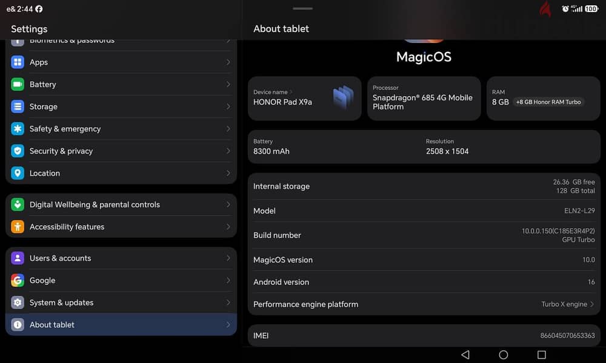Screen dimensions: 606x363
Task: Open the Apps row chevron
Action: pyautogui.click(x=228, y=62)
